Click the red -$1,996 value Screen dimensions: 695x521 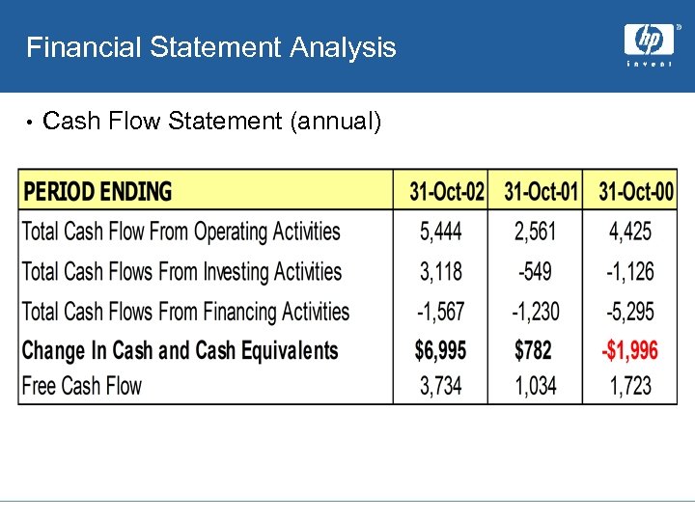tap(630, 349)
